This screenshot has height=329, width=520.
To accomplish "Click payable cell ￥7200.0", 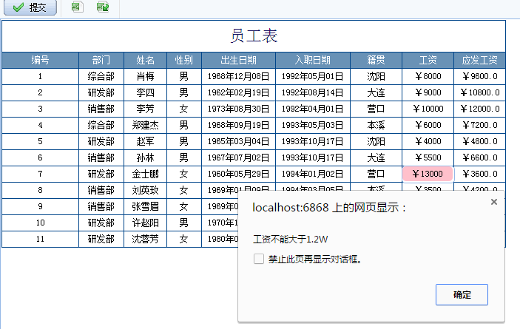I will [x=479, y=125].
